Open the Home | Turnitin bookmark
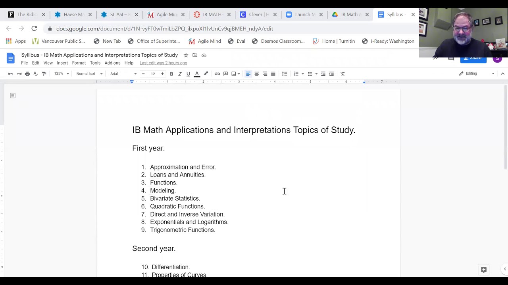Viewport: 508px width, 285px height. point(334,41)
